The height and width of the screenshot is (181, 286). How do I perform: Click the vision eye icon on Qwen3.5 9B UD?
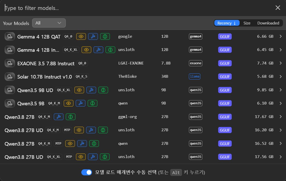79,90
